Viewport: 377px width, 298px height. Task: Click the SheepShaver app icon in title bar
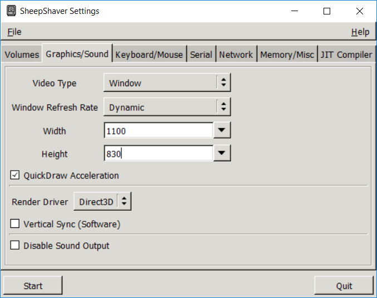(11, 11)
